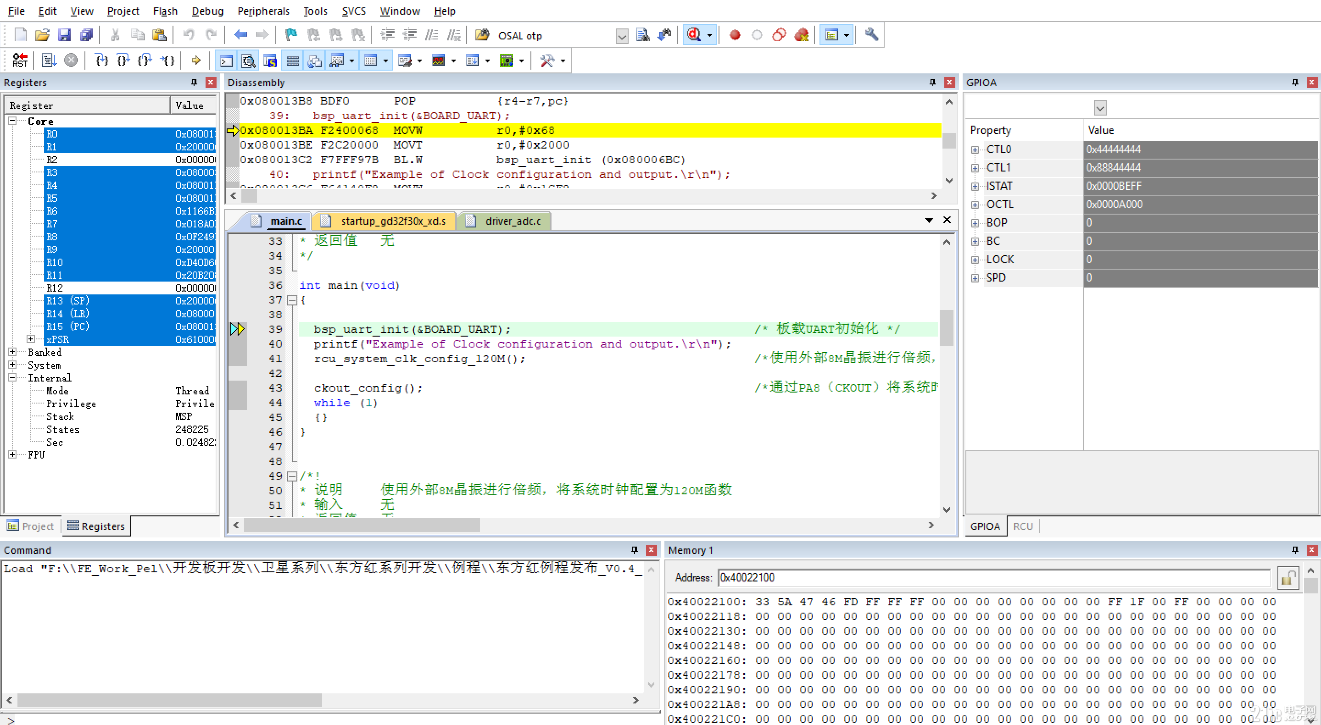Show next statement yellow arrow icon

tap(196, 61)
